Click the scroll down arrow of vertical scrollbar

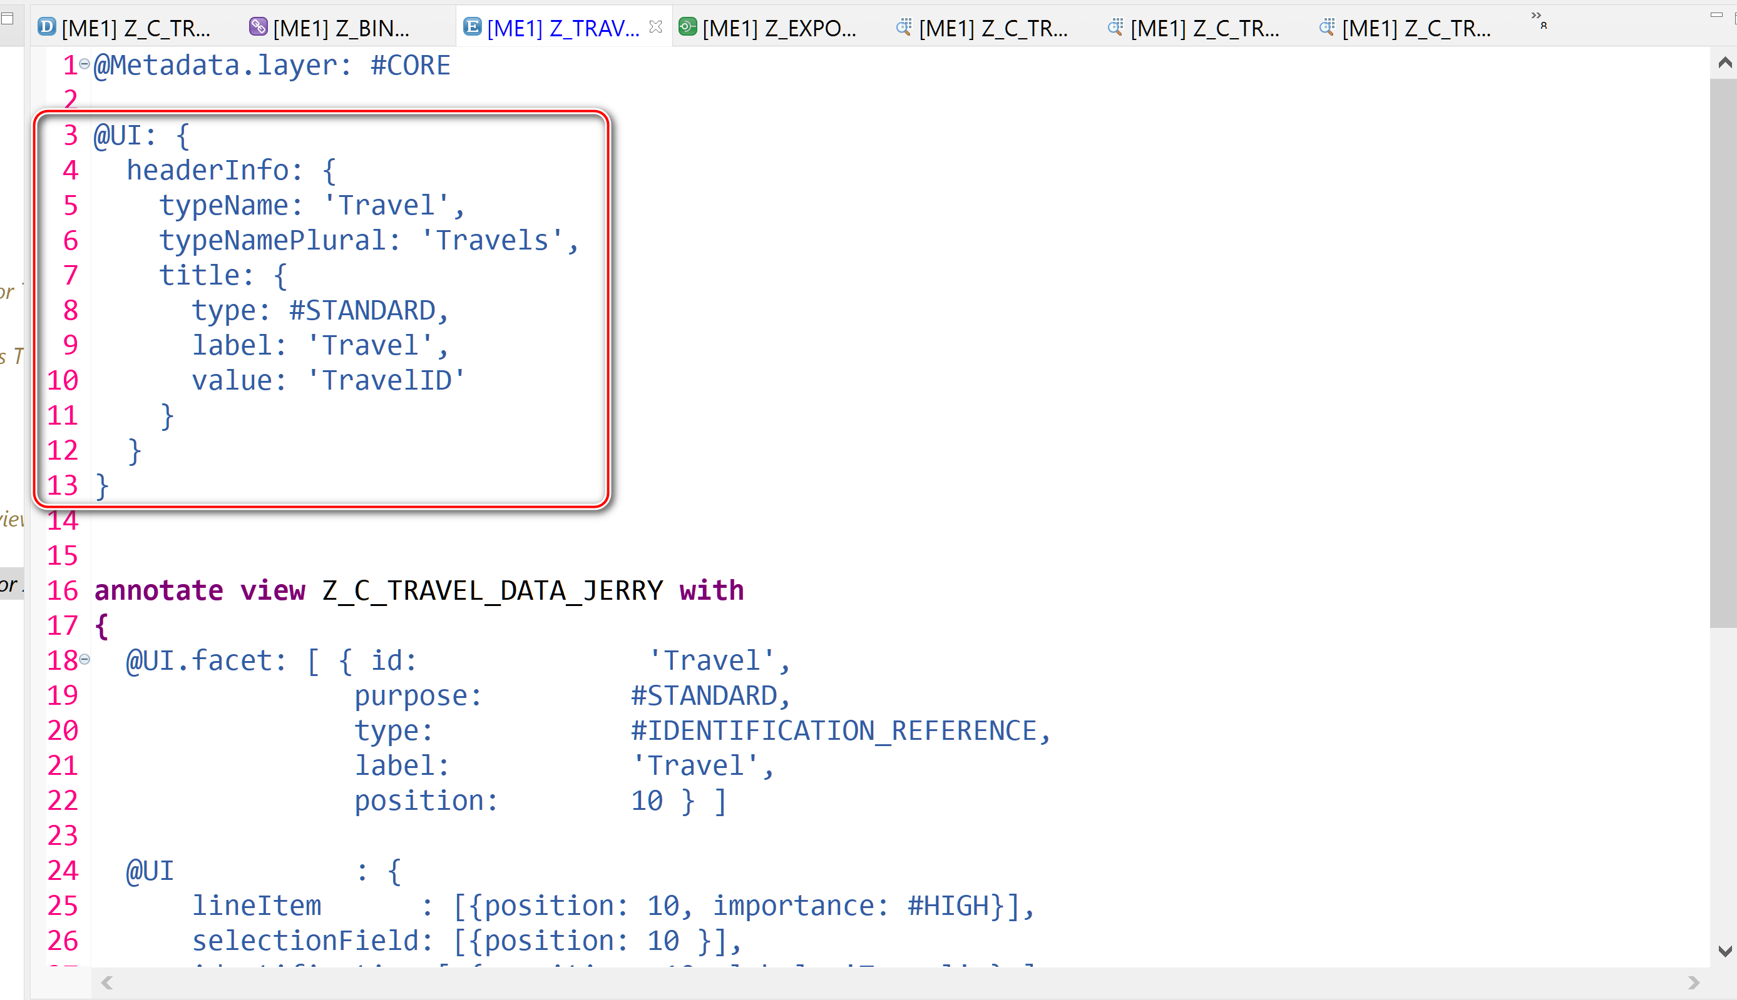1724,951
